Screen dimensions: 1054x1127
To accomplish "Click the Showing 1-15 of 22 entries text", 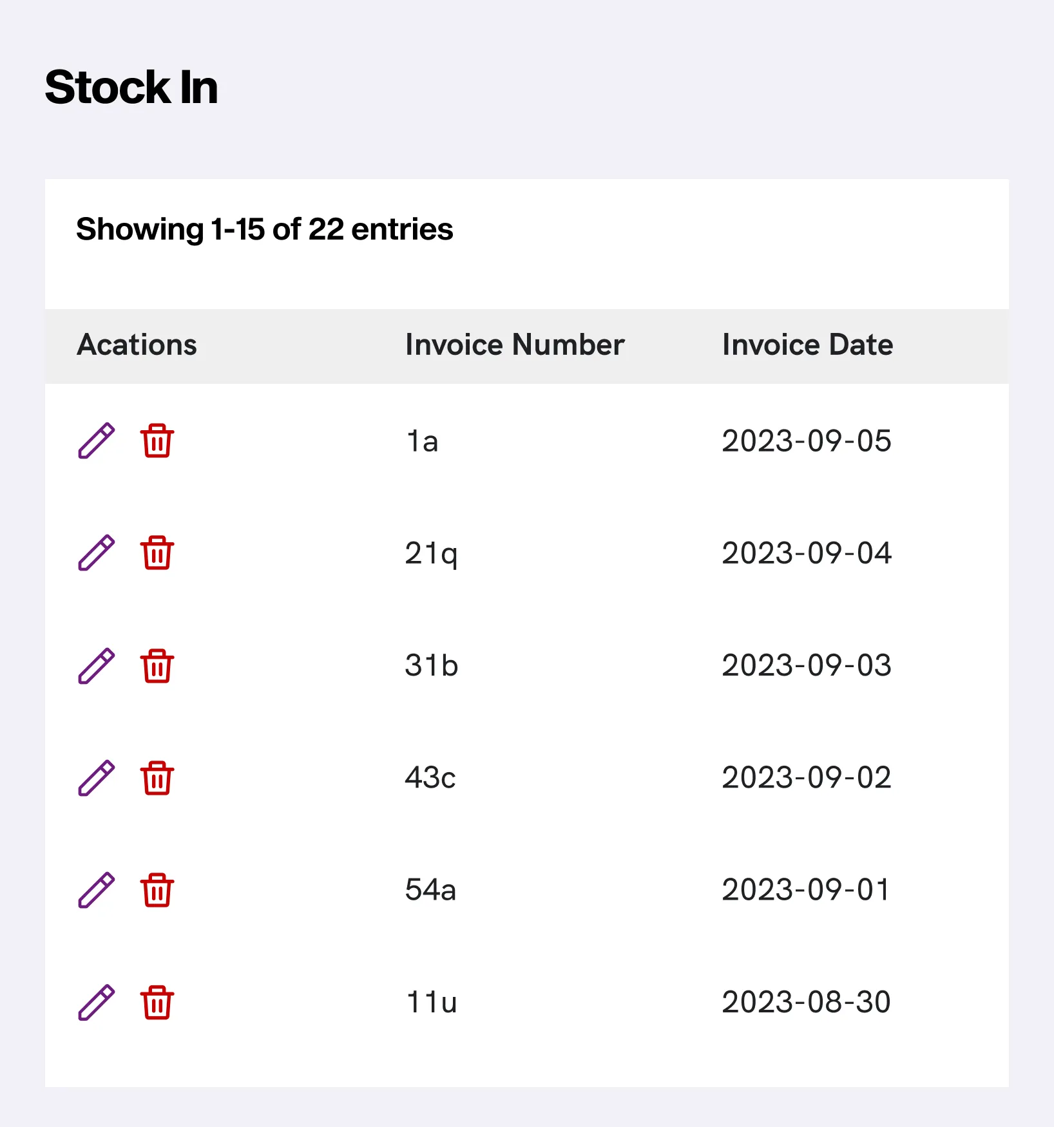I will coord(265,229).
